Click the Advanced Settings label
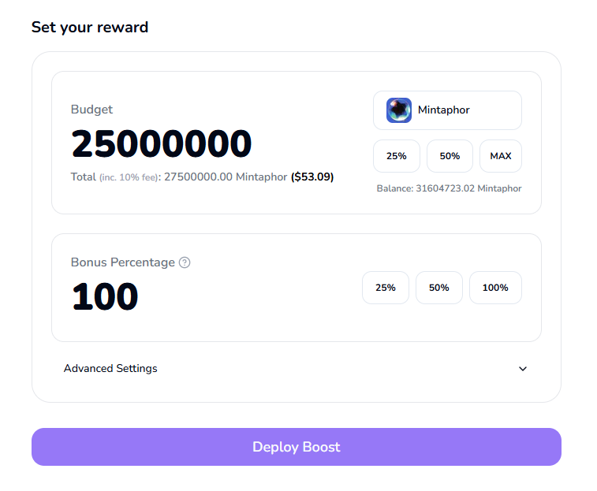Screen dimensions: 597x491 110,369
